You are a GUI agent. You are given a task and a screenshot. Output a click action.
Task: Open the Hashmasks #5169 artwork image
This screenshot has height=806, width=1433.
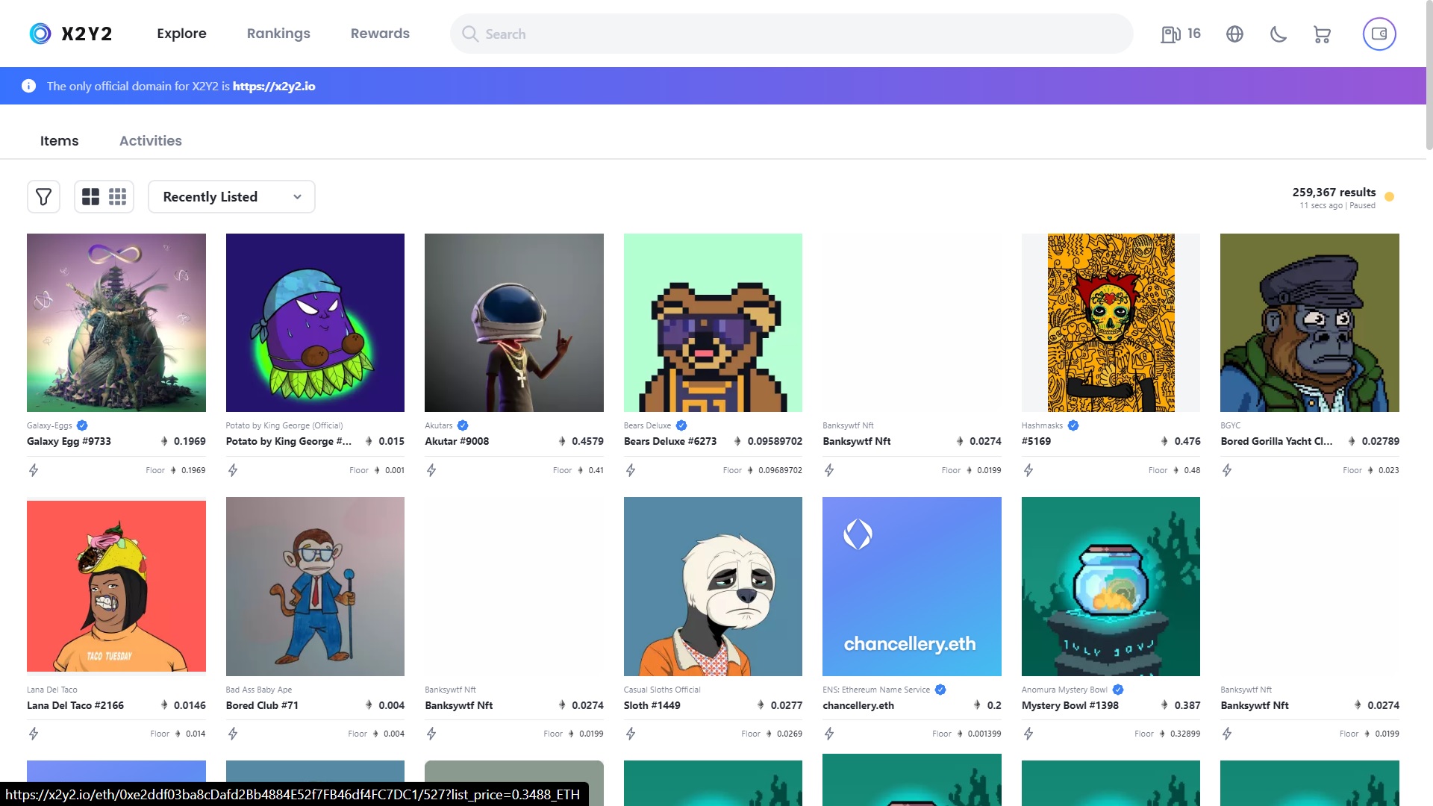coord(1111,322)
